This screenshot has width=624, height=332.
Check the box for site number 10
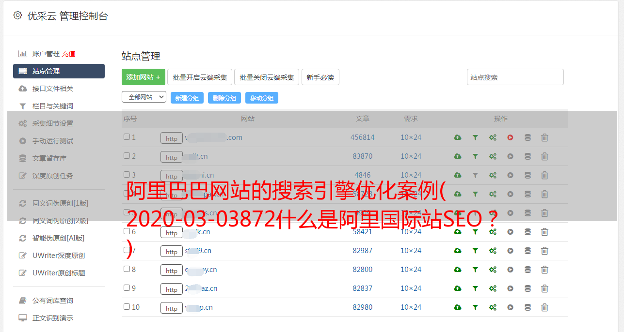coord(127,307)
